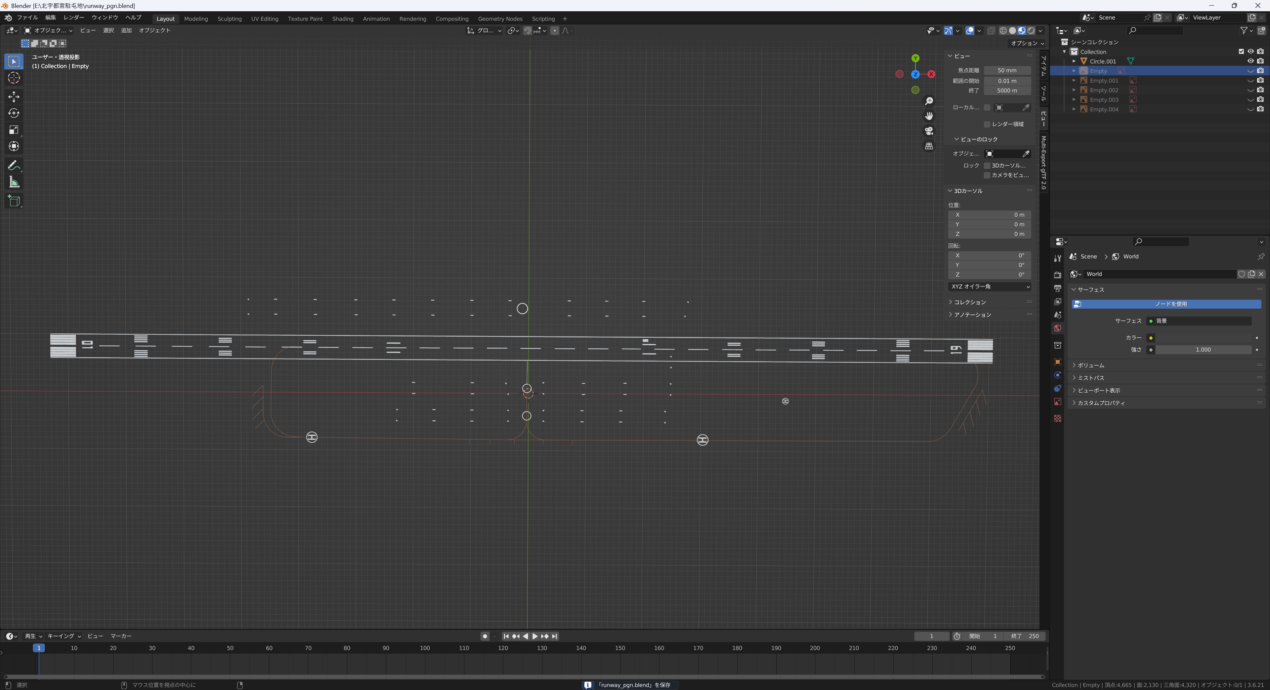Select the Scale tool
The width and height of the screenshot is (1270, 690).
coord(14,130)
